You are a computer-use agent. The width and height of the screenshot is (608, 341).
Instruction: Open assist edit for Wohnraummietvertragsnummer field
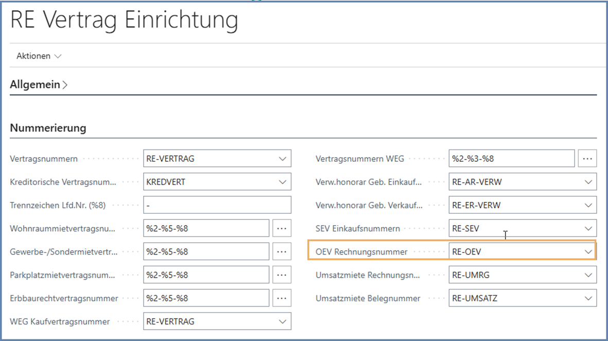(x=282, y=228)
